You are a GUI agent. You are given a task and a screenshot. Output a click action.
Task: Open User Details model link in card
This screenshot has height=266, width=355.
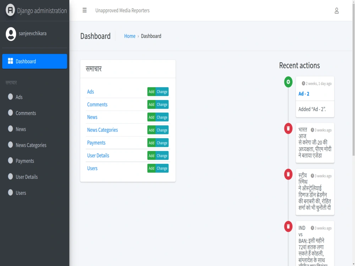pos(98,156)
